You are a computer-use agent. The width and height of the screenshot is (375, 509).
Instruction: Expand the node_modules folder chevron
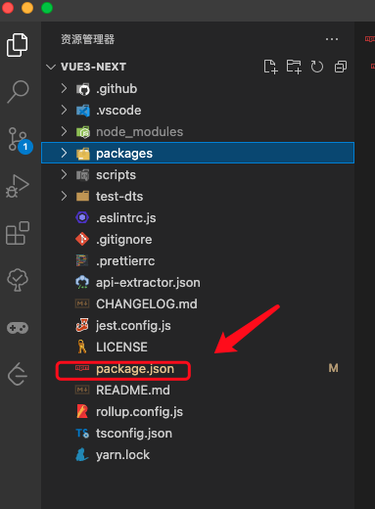pos(64,132)
